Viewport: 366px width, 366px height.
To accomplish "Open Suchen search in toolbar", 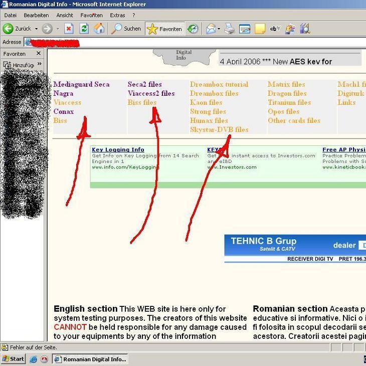I will point(126,29).
